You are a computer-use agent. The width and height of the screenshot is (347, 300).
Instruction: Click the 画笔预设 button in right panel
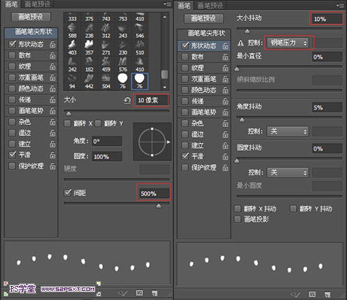pyautogui.click(x=203, y=18)
